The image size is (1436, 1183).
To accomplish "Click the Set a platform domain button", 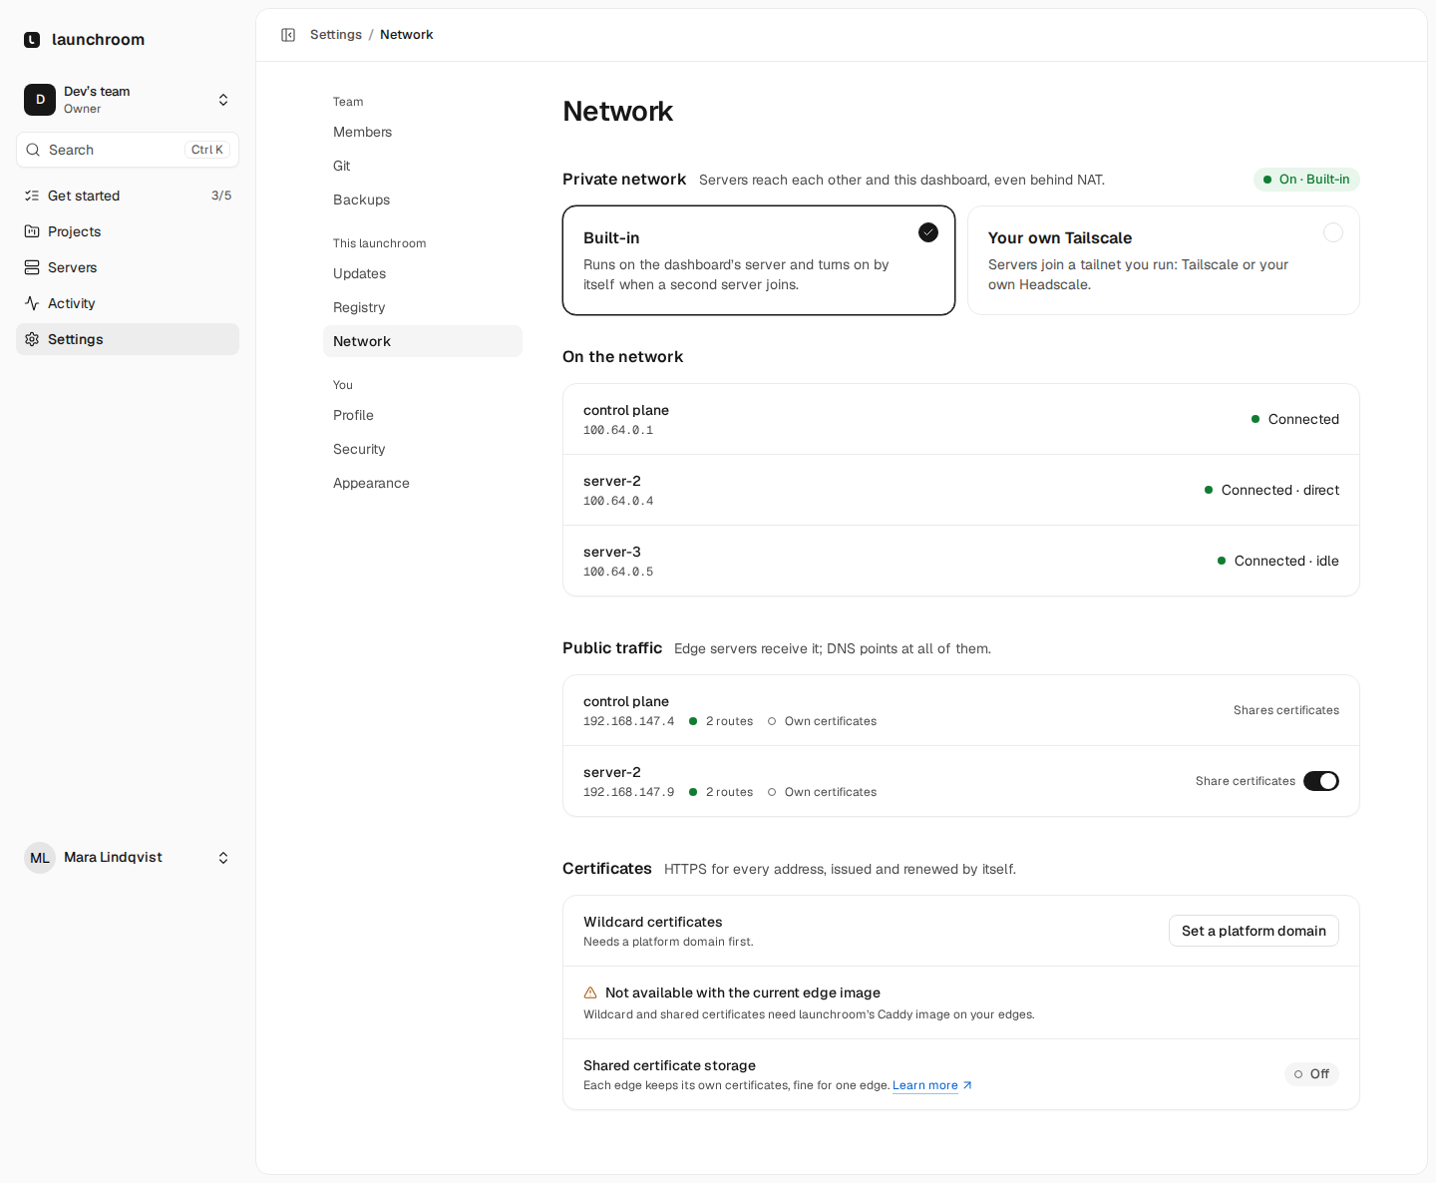I will (x=1254, y=931).
